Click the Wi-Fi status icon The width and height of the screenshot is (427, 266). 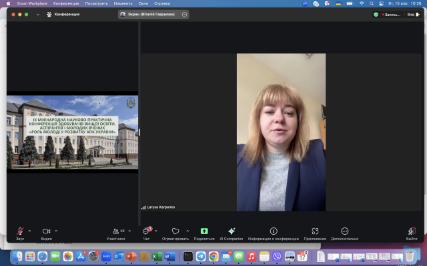362,3
